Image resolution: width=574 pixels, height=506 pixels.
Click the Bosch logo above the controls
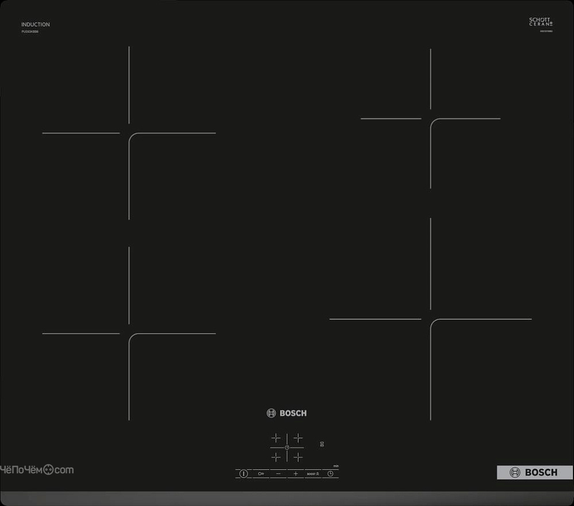(x=286, y=413)
